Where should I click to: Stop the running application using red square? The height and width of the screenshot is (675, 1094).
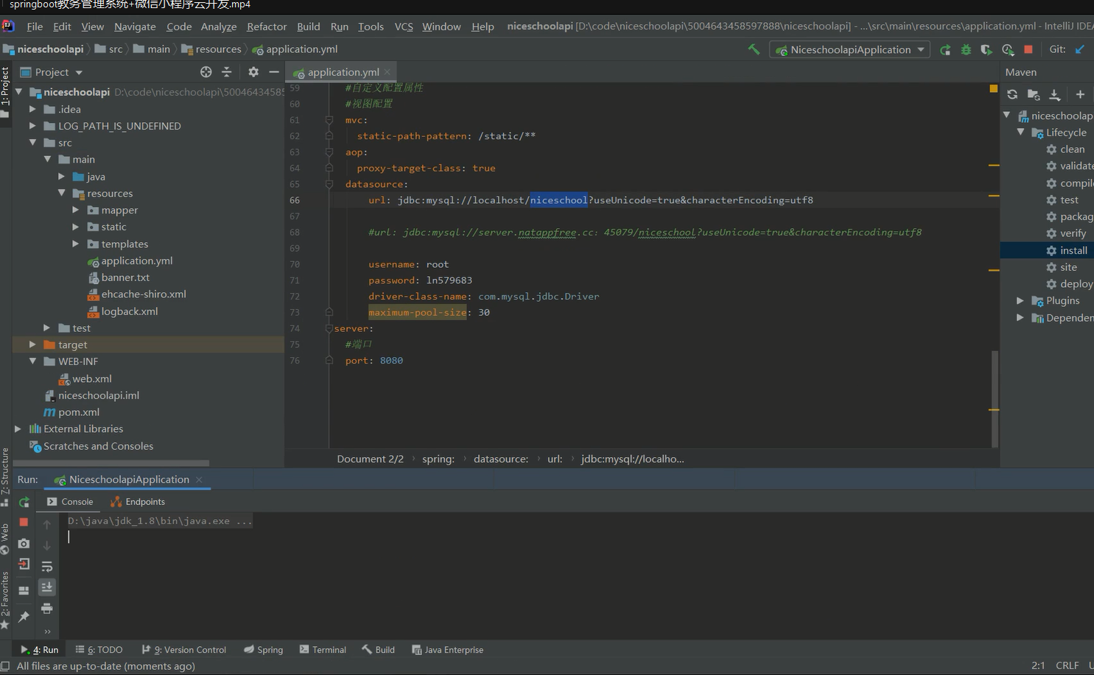[x=1028, y=49]
